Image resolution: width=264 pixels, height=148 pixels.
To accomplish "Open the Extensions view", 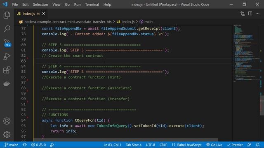I will click(7, 70).
